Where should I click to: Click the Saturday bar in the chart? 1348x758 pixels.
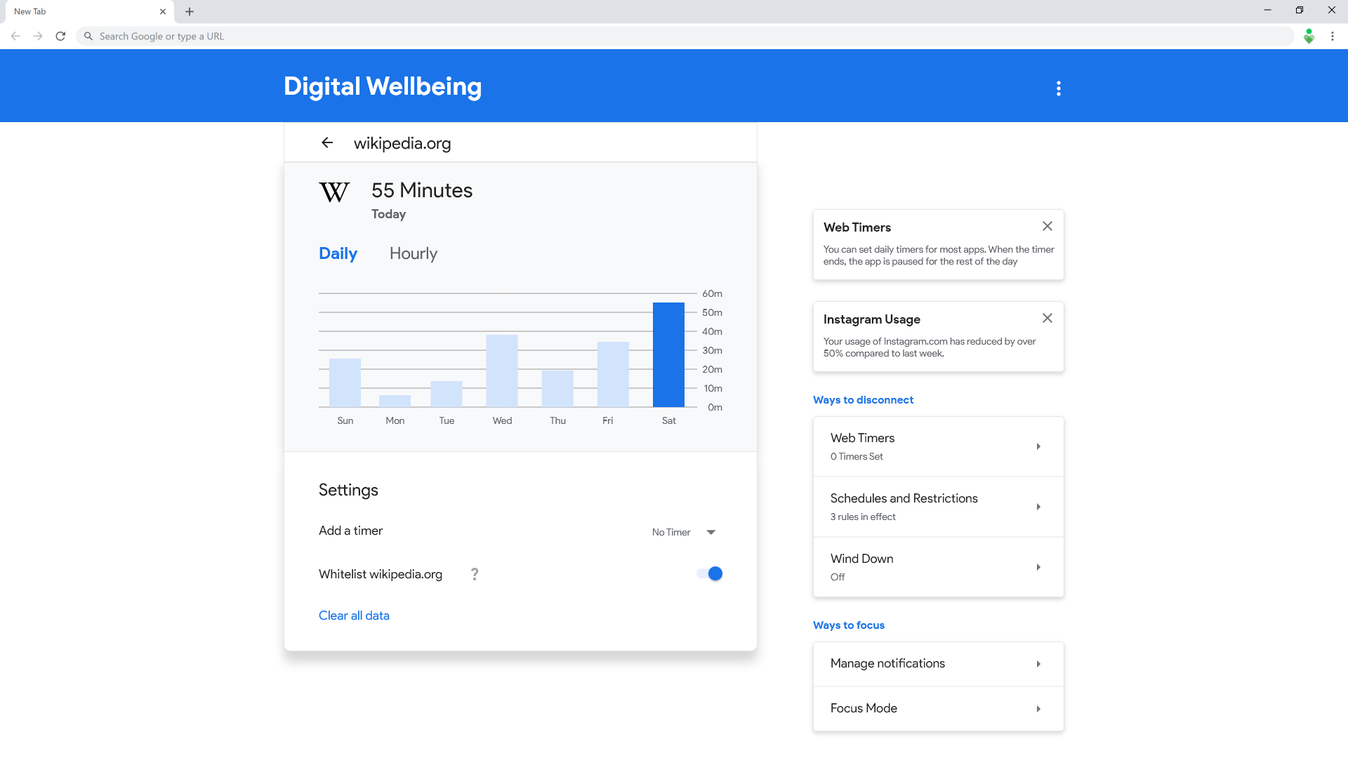pos(668,354)
